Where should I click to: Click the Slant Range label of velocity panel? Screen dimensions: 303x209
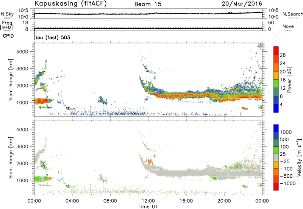[11, 157]
